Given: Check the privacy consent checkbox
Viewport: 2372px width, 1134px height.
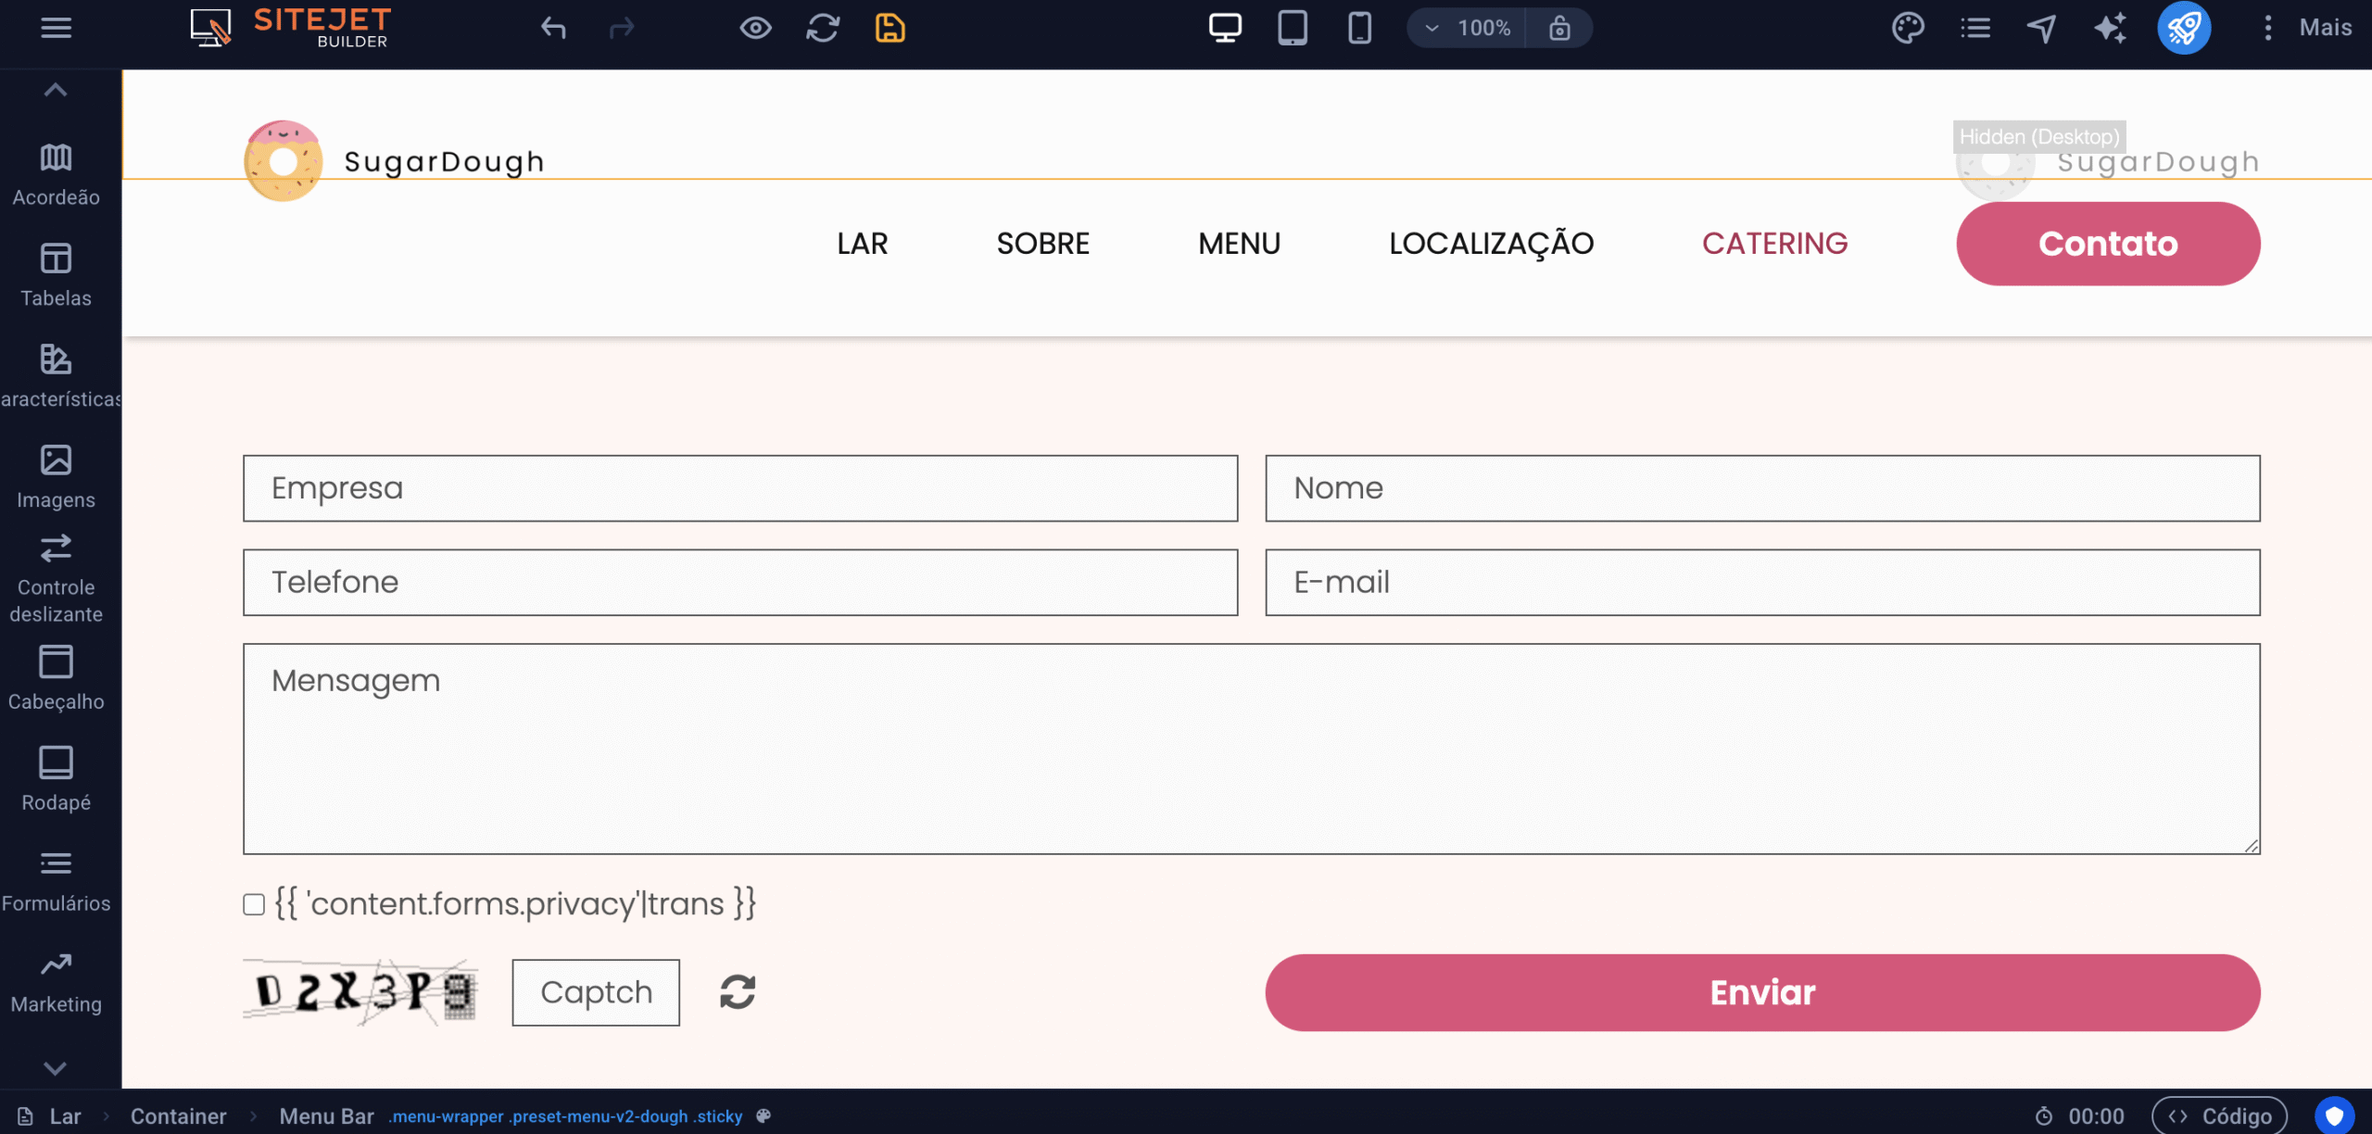Looking at the screenshot, I should coord(254,904).
